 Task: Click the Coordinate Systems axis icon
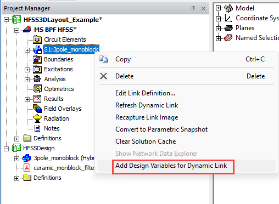(x=228, y=18)
